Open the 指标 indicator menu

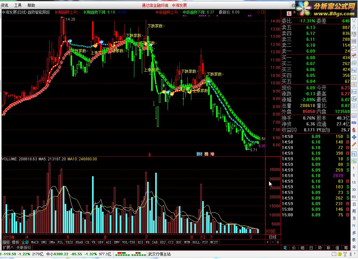coord(6,242)
